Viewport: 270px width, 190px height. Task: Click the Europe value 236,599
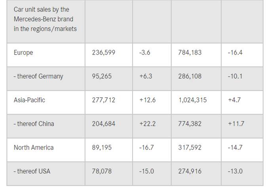click(x=103, y=53)
